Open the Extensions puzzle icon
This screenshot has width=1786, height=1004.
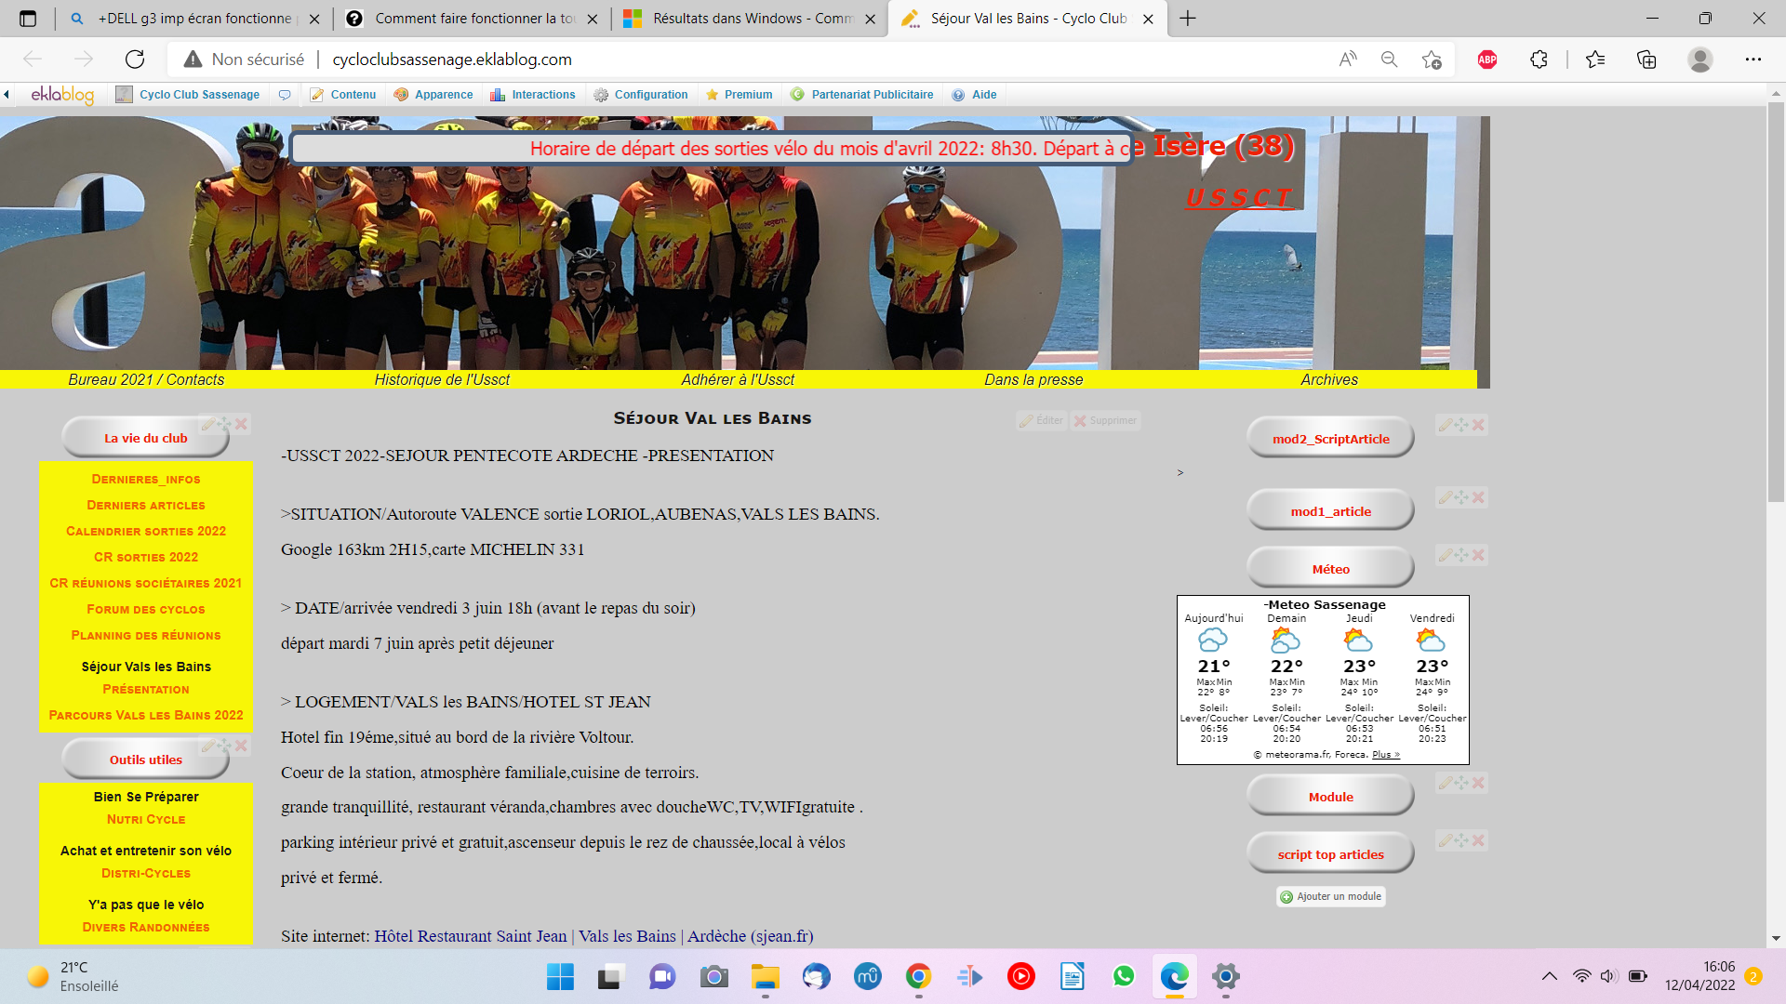(1539, 59)
